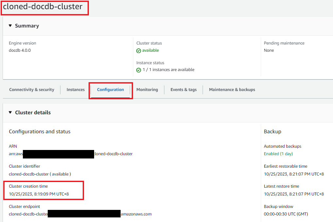Go to the Events & tags tab
This screenshot has width=333, height=222.
183,90
